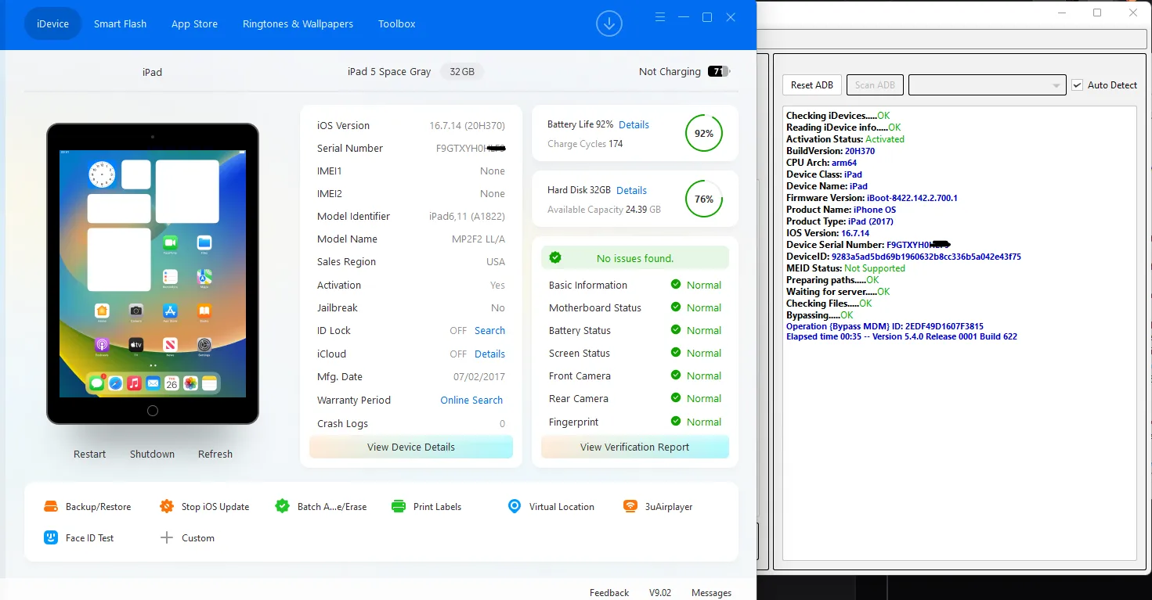Click the download manager arrow icon
The image size is (1152, 600).
[609, 23]
